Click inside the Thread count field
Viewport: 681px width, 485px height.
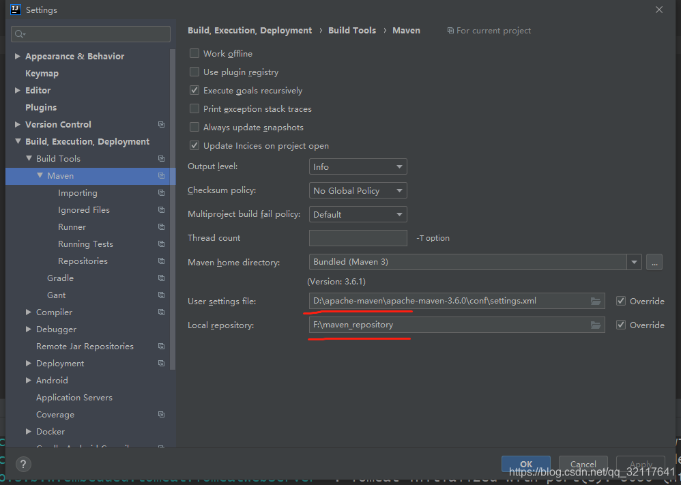click(x=358, y=237)
